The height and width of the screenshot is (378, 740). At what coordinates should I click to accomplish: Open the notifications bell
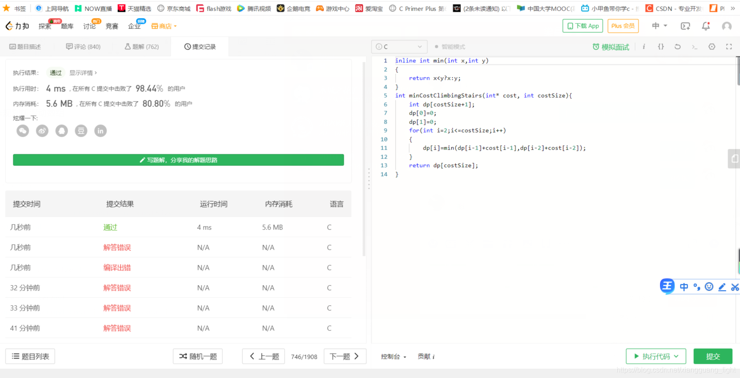tap(706, 26)
